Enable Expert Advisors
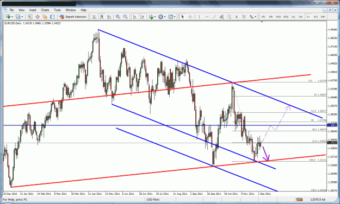340x204 pixels. [x=73, y=17]
